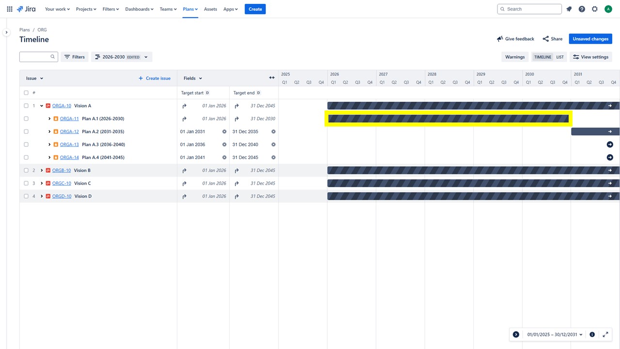Screen dimensions: 620x349
Task: Open Your work menu
Action: [x=57, y=9]
